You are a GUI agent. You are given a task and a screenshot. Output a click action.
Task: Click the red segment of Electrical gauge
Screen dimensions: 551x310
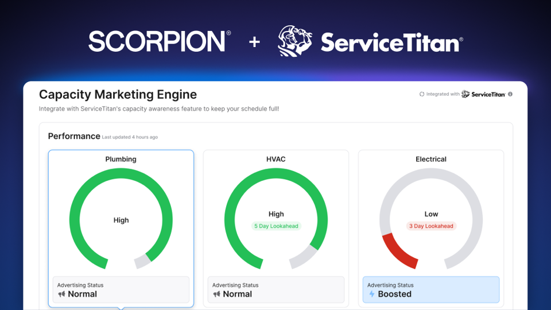point(395,252)
